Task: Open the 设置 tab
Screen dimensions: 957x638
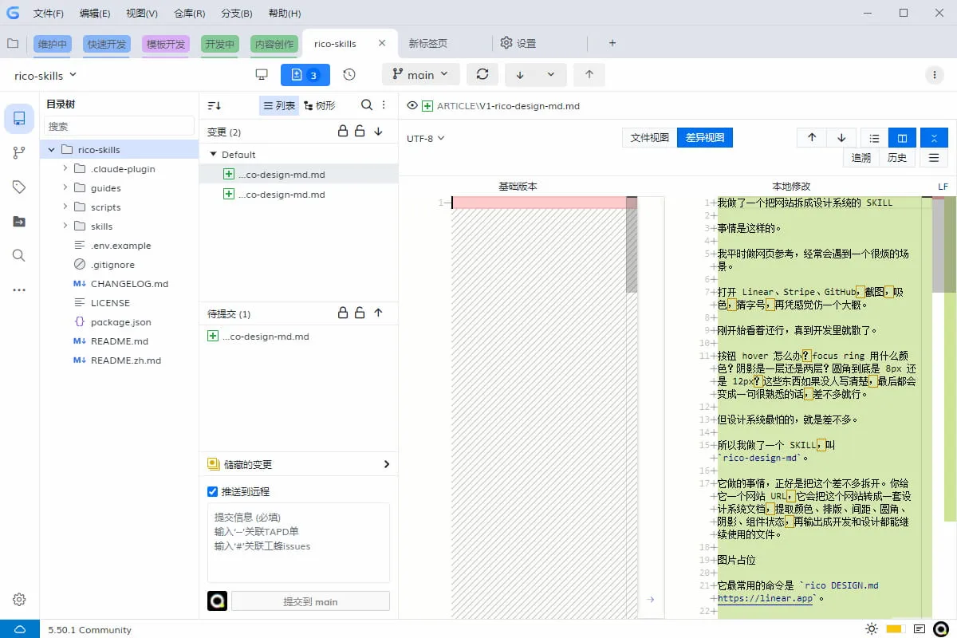Action: [518, 43]
